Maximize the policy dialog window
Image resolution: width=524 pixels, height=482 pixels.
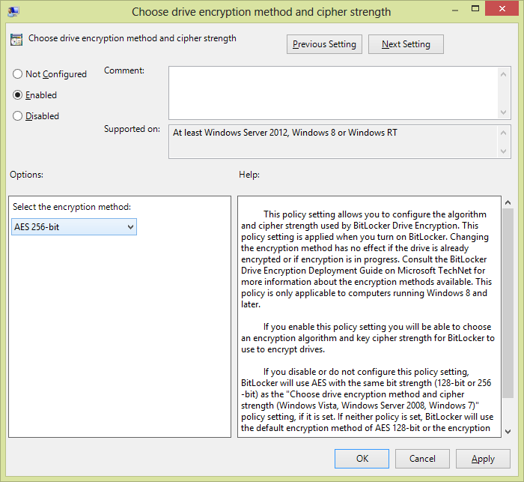475,9
